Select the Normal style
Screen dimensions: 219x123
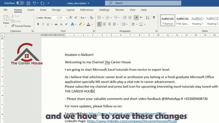[x=168, y=20]
